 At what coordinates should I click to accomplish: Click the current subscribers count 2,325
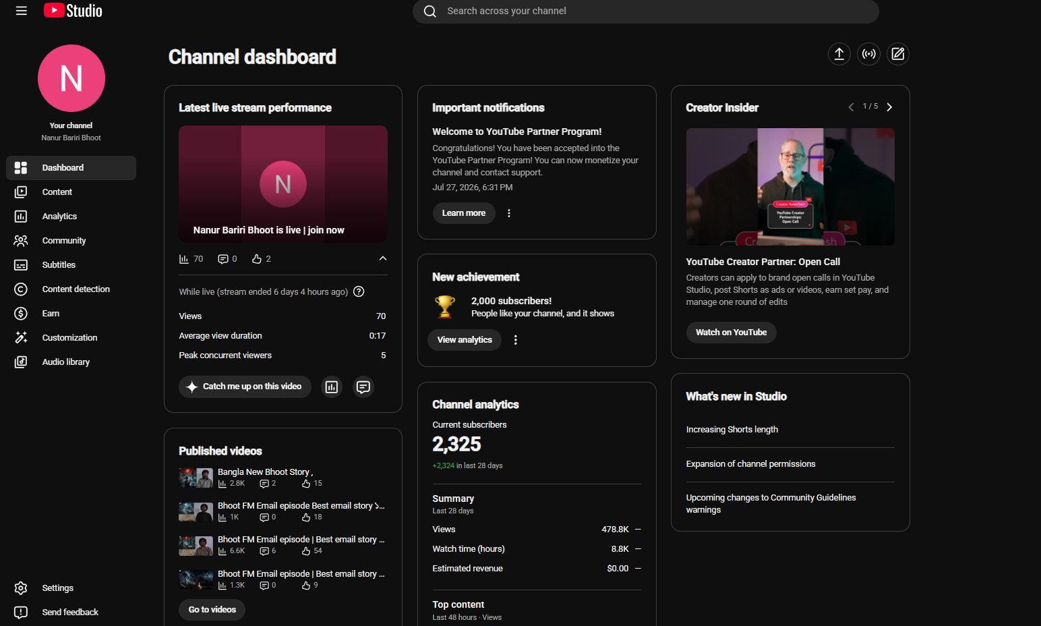(457, 445)
